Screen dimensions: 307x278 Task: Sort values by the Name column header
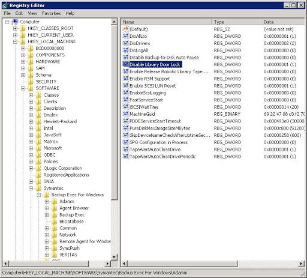coord(166,22)
